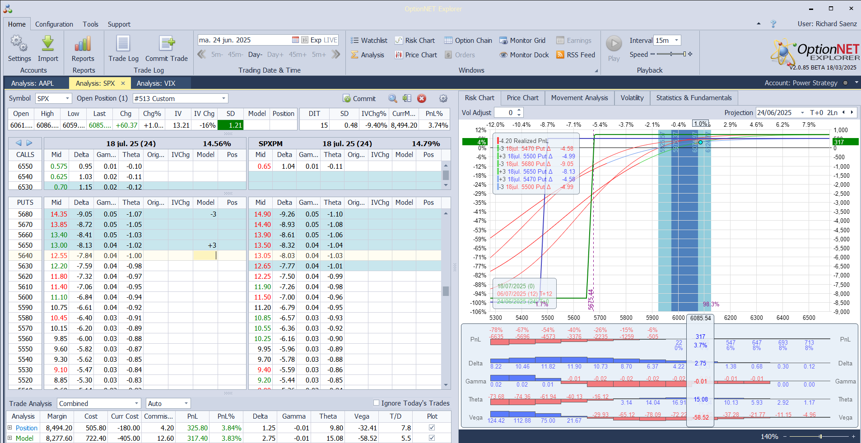The image size is (861, 443).
Task: Select the Price Chart panel tab
Action: click(x=522, y=97)
